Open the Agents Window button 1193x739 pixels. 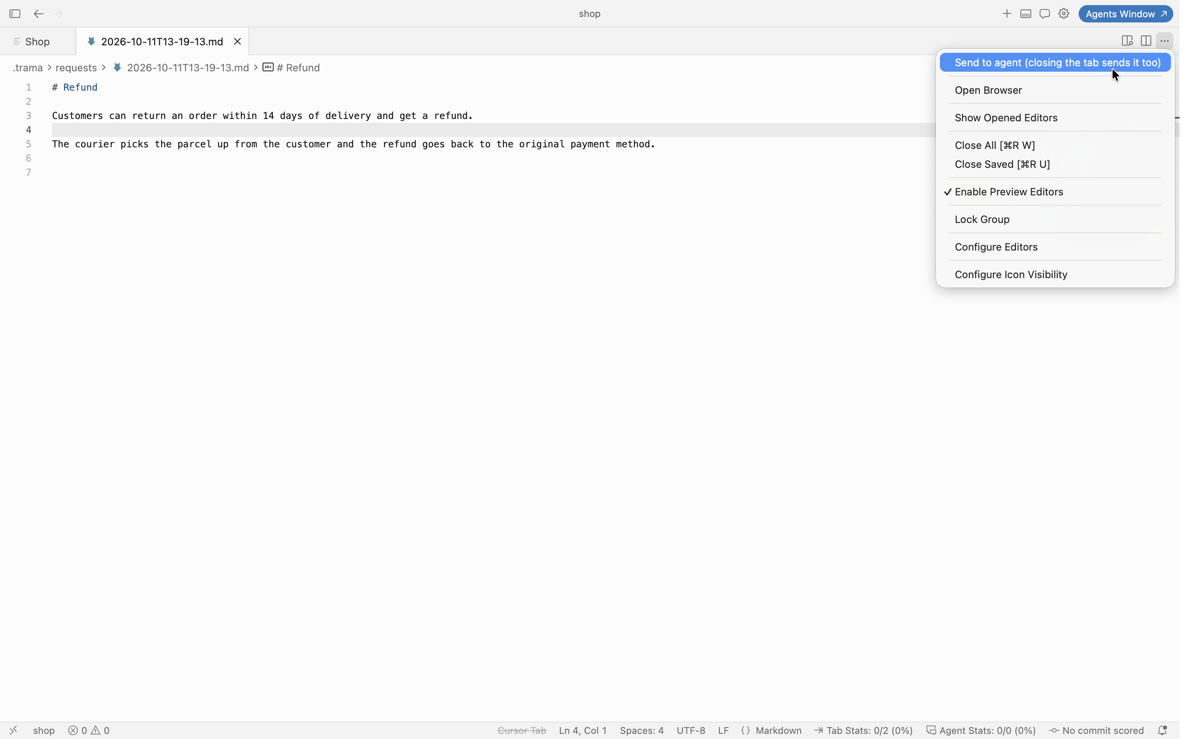[1126, 14]
